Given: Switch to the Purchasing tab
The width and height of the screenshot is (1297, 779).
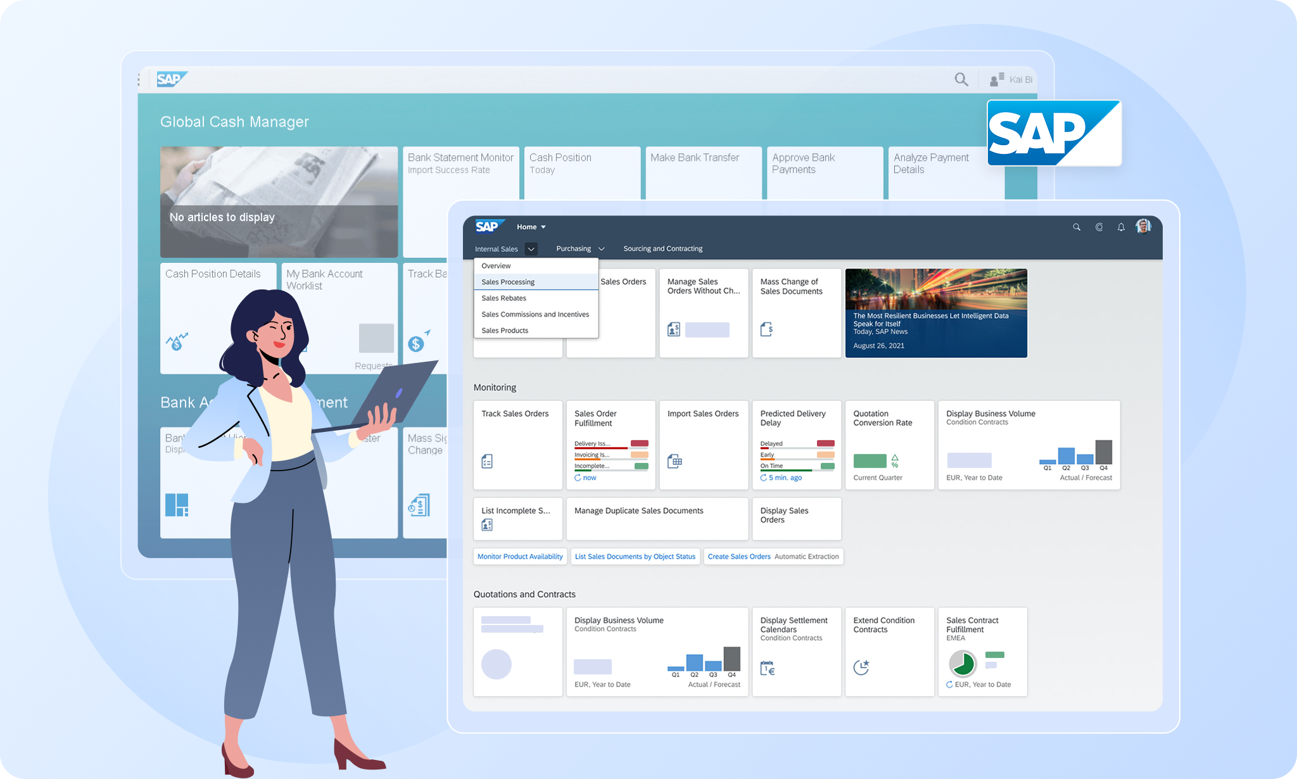Looking at the screenshot, I should pos(573,249).
